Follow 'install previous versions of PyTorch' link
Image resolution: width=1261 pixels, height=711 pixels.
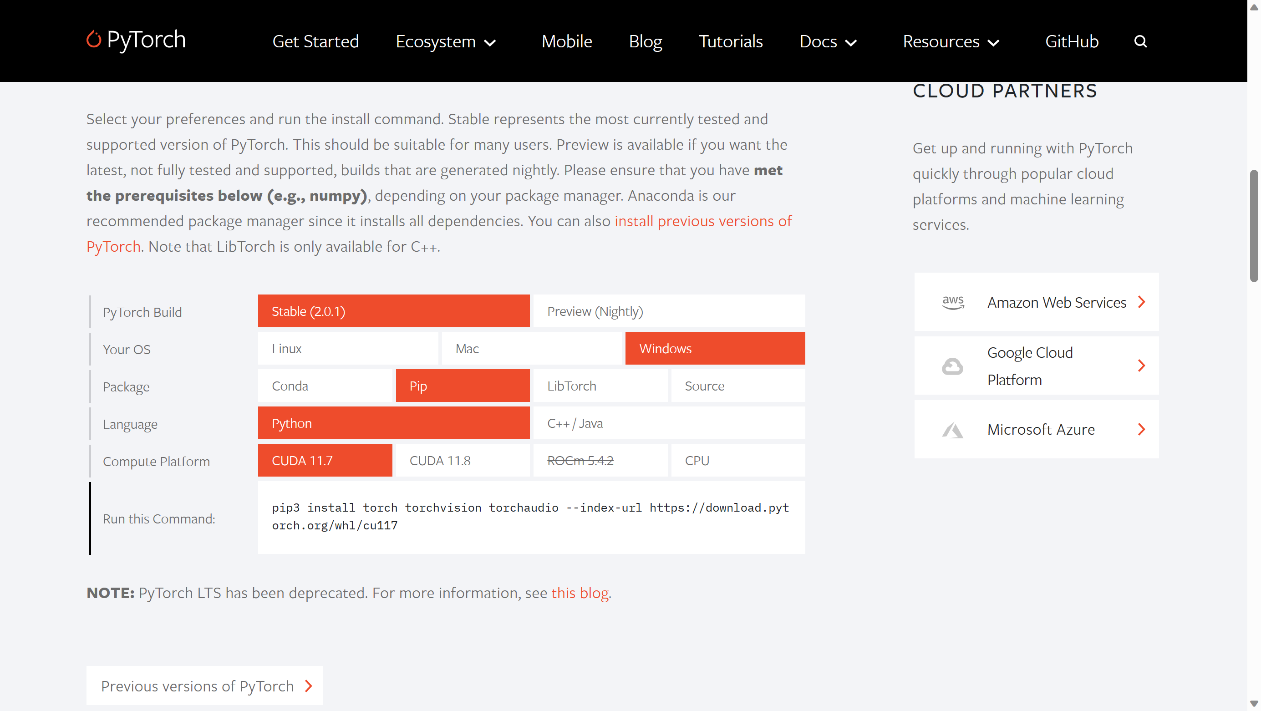pos(703,221)
